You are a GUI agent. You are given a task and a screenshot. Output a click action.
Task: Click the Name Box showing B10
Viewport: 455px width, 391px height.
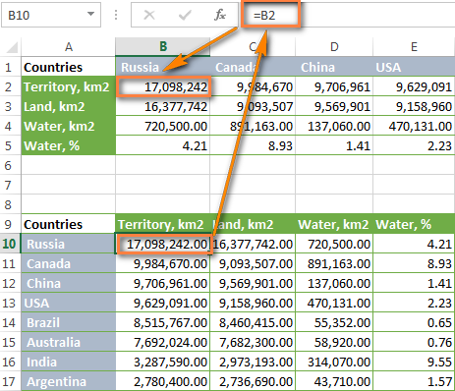coord(51,15)
